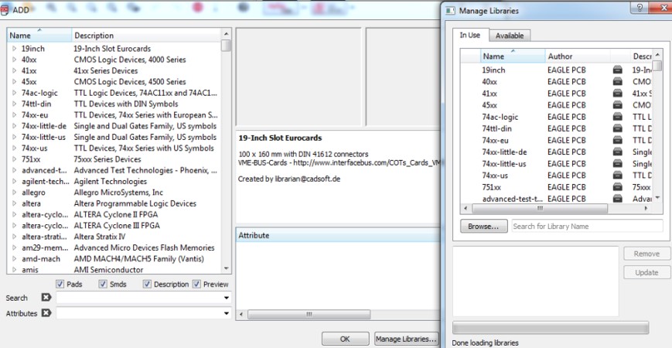Click library icon in 74xx-little-de row, Manage Libraries
672x348 pixels.
(x=618, y=152)
